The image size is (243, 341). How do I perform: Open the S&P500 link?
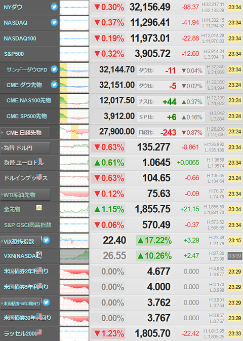click(x=14, y=54)
